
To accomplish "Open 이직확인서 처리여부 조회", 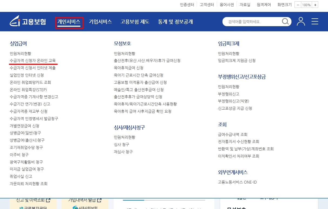I will (x=239, y=156).
